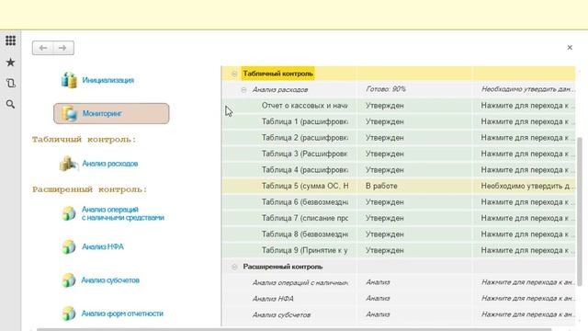Select the Таблица 6 (безвозмездн row
The width and height of the screenshot is (588, 331).
[x=398, y=202]
